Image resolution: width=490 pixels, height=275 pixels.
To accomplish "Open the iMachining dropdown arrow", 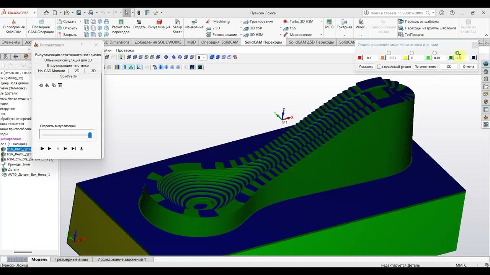I will pos(241,22).
